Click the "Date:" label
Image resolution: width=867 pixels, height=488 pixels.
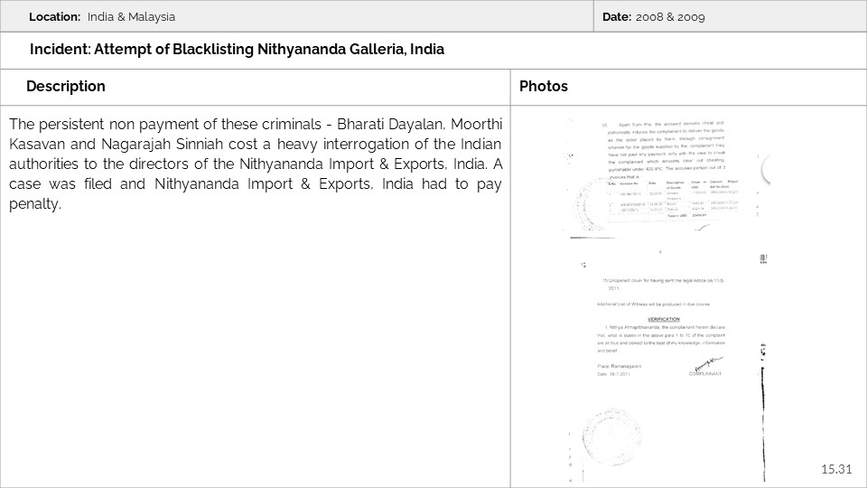[x=617, y=17]
